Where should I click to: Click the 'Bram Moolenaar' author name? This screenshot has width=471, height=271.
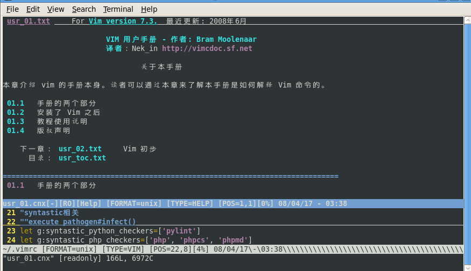(227, 39)
